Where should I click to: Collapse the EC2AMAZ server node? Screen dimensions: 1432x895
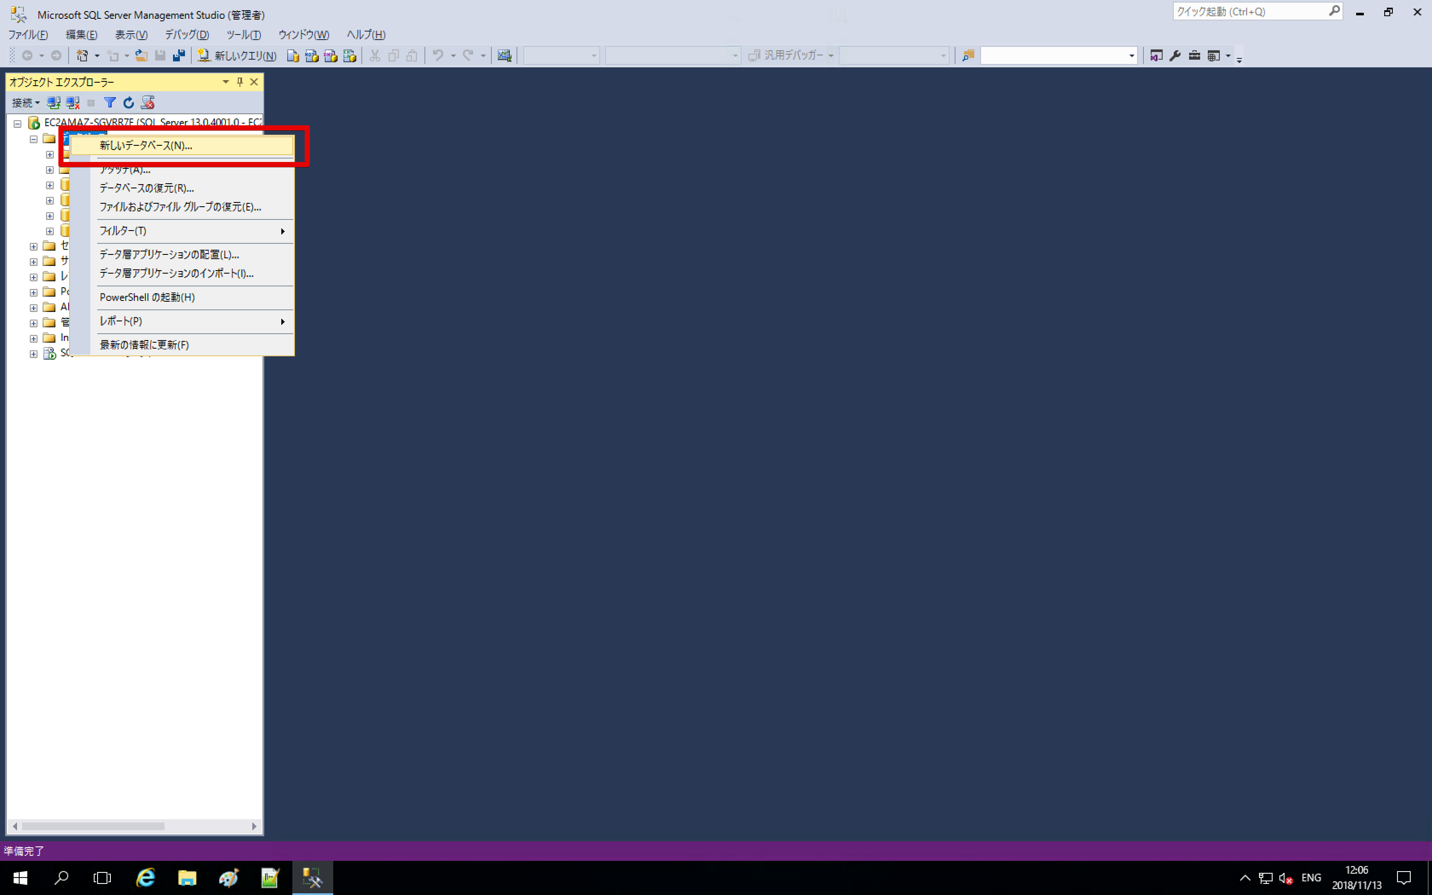point(18,123)
